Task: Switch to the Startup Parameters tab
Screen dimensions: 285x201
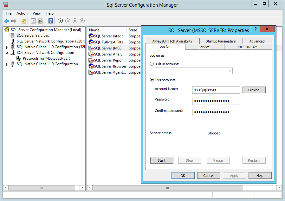Action: [x=221, y=41]
